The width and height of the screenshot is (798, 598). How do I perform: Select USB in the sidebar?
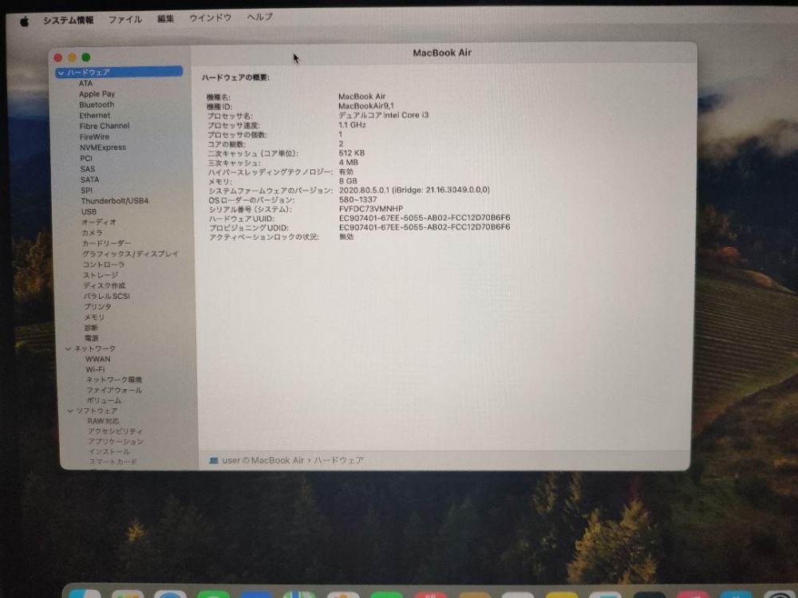[x=89, y=211]
